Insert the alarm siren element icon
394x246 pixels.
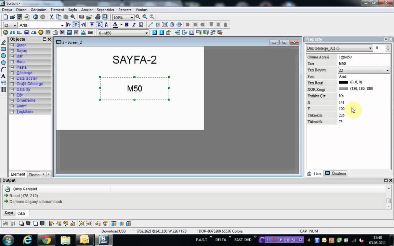[x=83, y=32]
